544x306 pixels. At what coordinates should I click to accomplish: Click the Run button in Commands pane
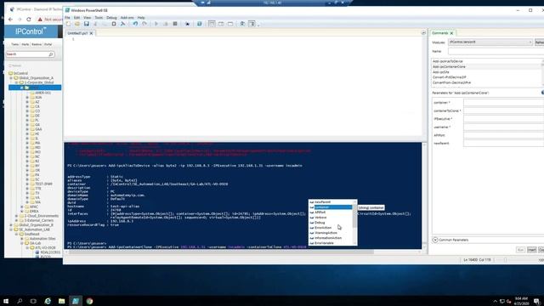point(520,250)
